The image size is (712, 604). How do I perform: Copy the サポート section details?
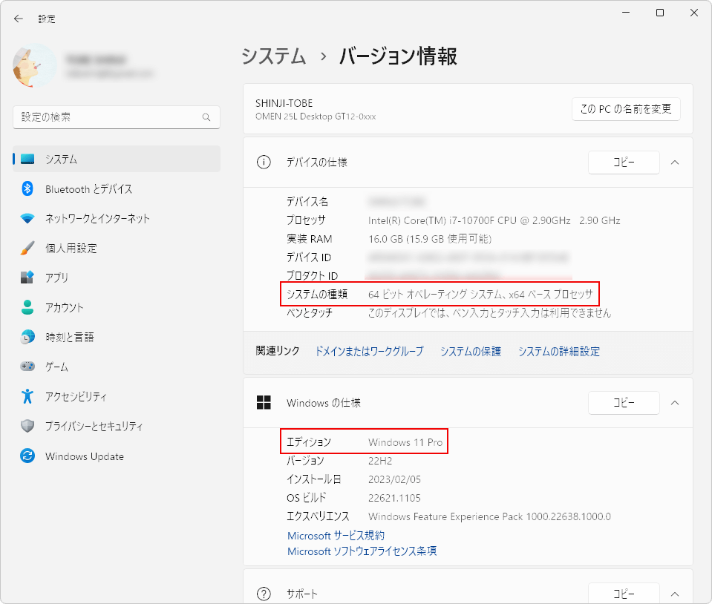click(x=624, y=593)
